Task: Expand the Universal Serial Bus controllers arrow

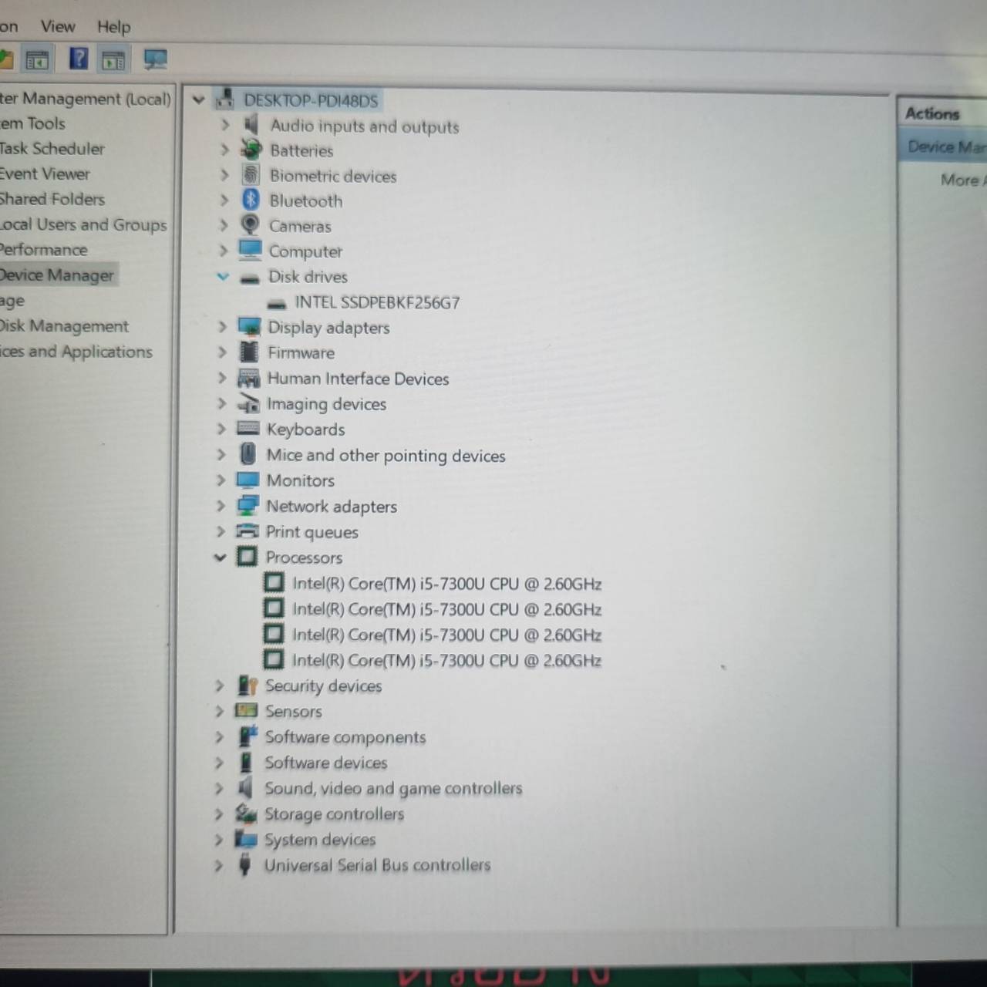Action: pos(218,865)
